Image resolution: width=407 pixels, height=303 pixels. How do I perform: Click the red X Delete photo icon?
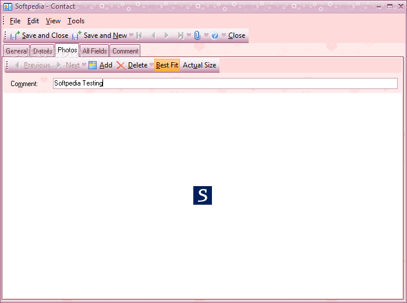121,65
